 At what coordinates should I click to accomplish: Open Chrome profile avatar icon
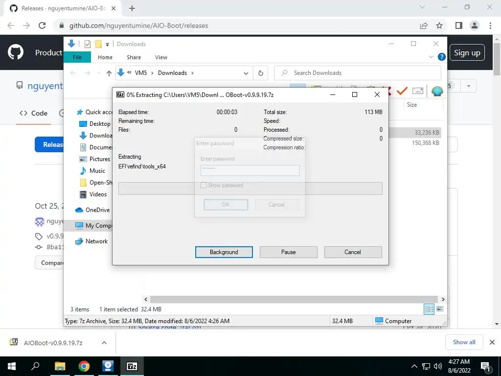pos(475,25)
